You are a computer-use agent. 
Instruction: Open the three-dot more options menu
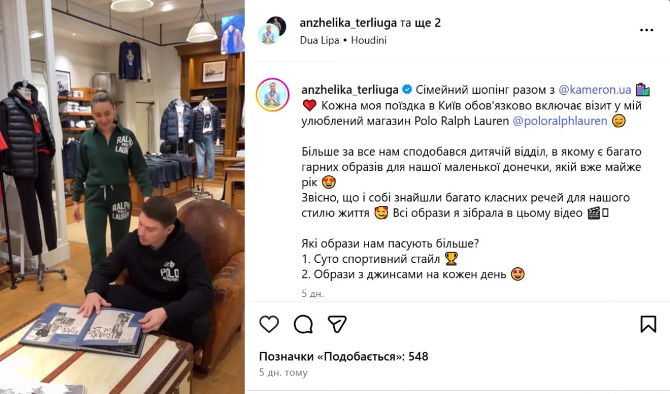(x=647, y=30)
